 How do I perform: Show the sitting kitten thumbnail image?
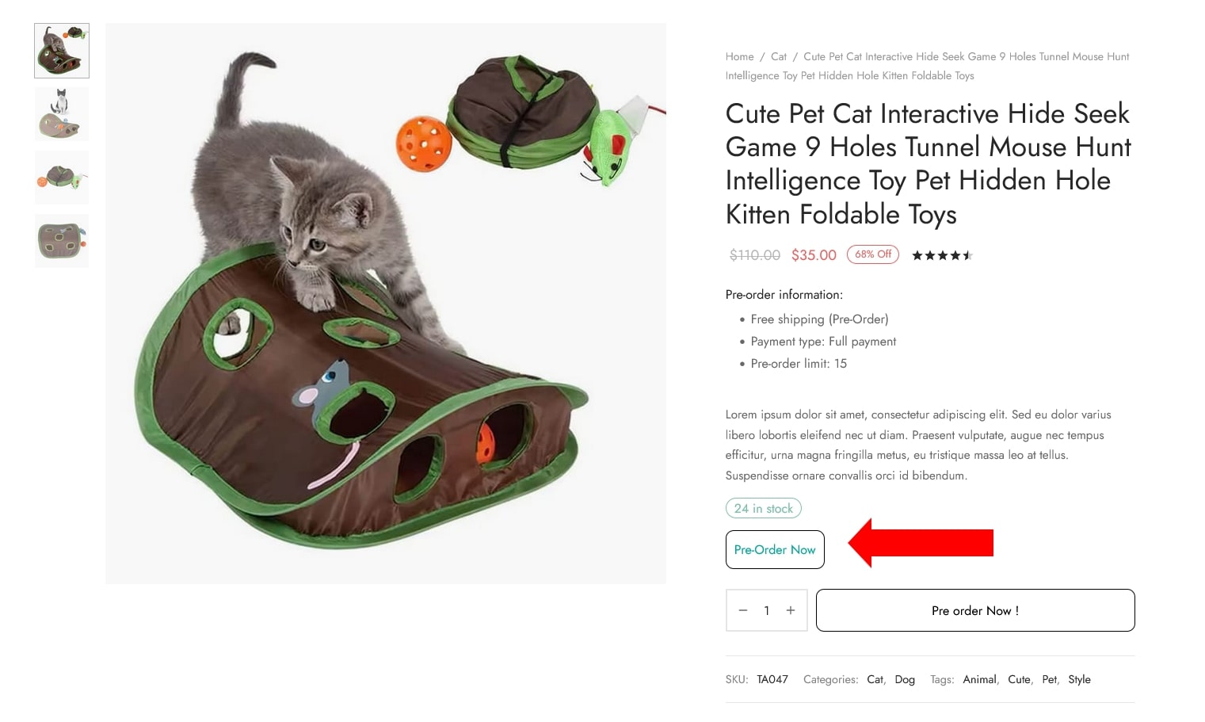pyautogui.click(x=62, y=114)
